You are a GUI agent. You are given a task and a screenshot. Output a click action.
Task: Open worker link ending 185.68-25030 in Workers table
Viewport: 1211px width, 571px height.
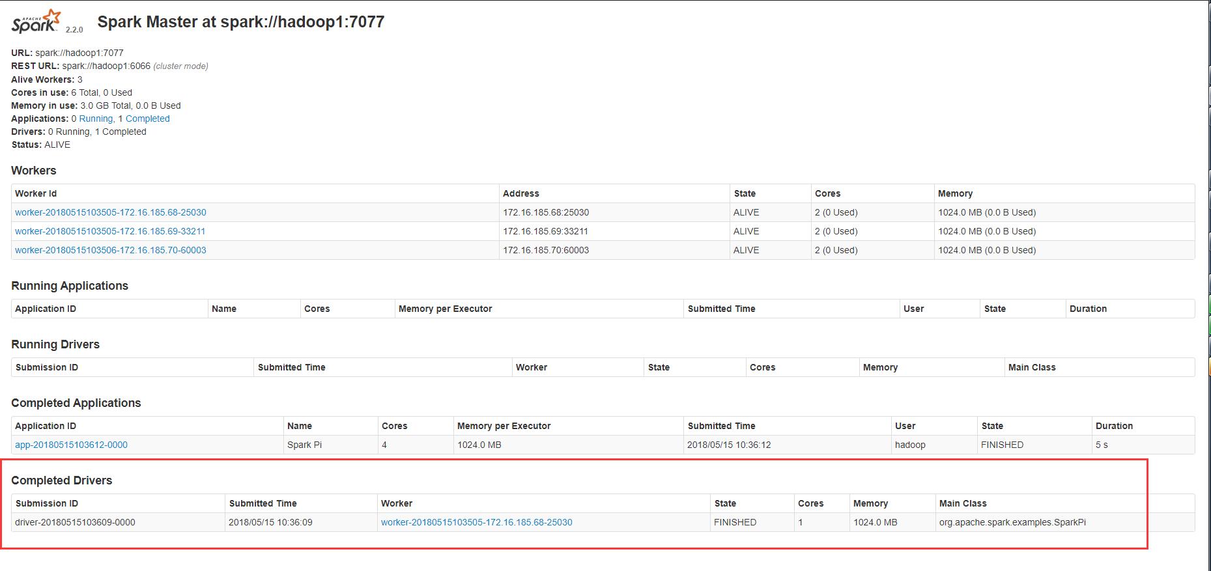(111, 212)
